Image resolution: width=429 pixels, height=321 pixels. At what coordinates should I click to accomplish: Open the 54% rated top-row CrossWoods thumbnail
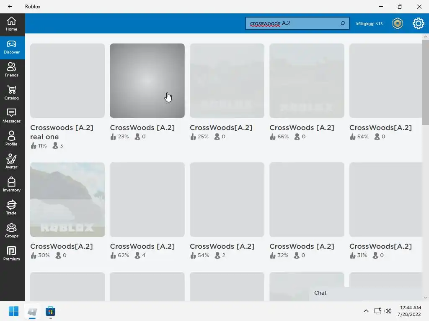[386, 81]
